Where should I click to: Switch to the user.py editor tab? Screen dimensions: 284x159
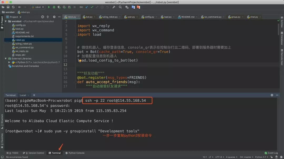click(x=131, y=17)
